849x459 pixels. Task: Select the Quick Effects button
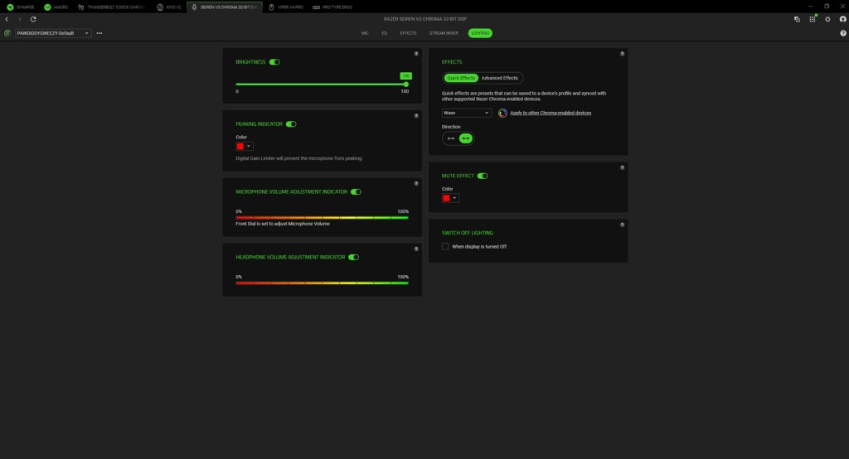(x=461, y=78)
